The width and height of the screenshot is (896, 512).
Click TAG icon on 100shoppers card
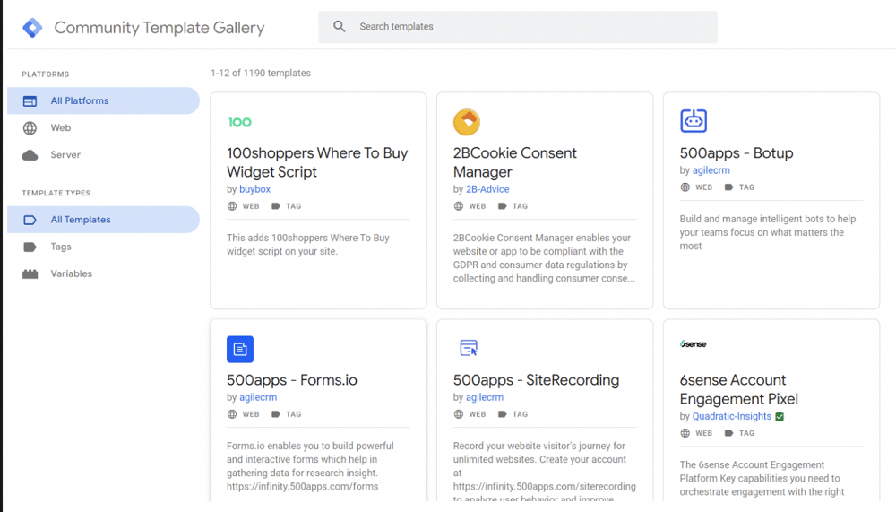(x=275, y=206)
